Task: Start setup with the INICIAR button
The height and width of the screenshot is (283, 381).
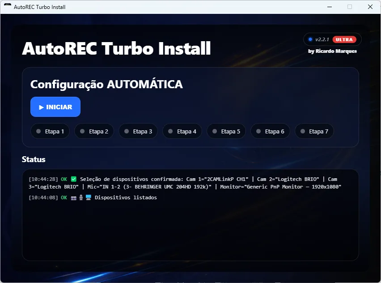Action: [55, 107]
